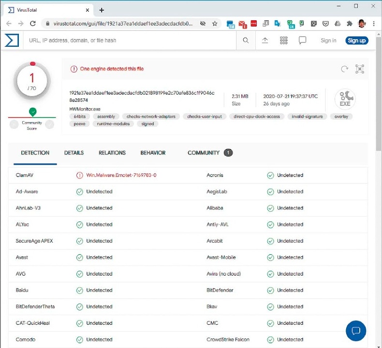Open a new browser tab with the plus icon

(102, 10)
